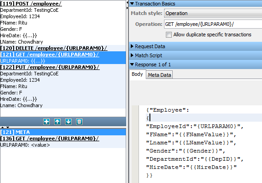This screenshot has width=262, height=183.
Task: Select the [121] META row
Action: coord(63,132)
